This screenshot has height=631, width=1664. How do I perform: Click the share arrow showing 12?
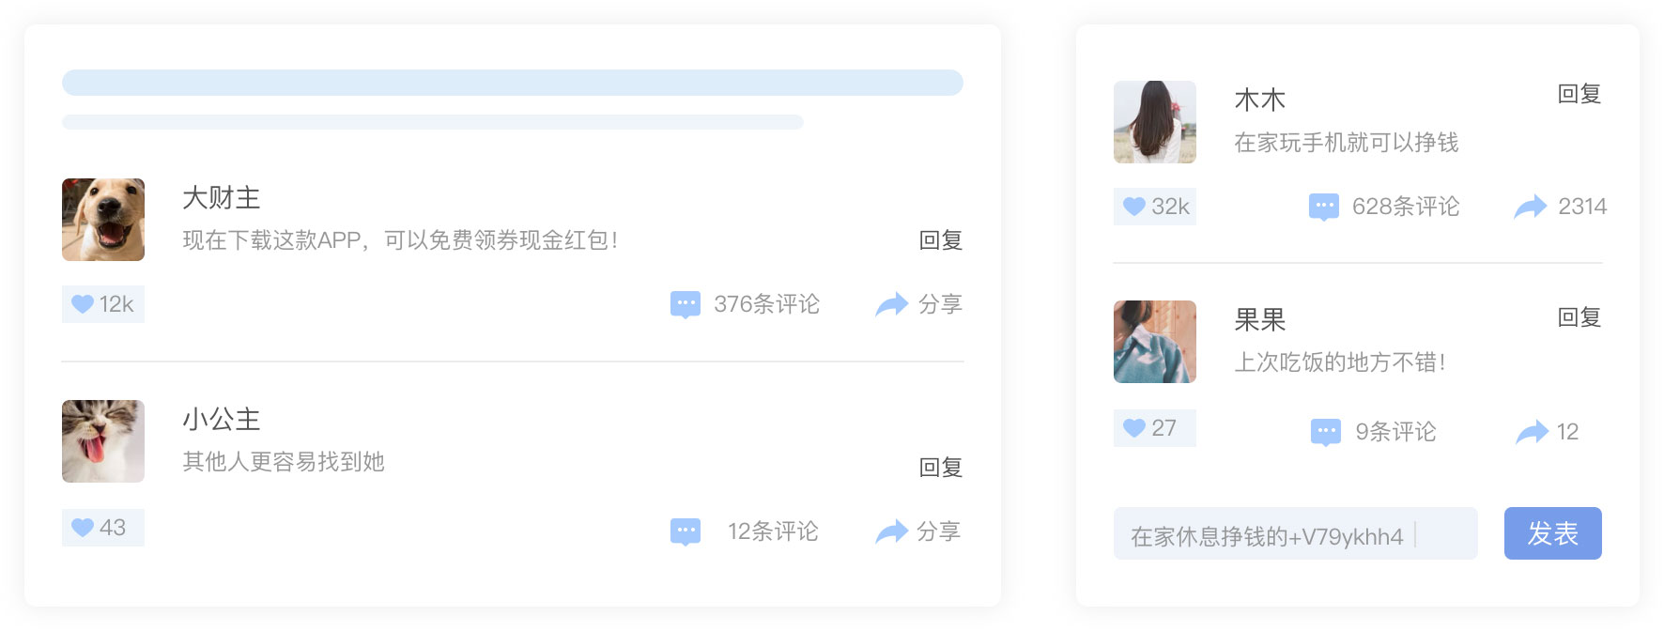coord(1533,432)
